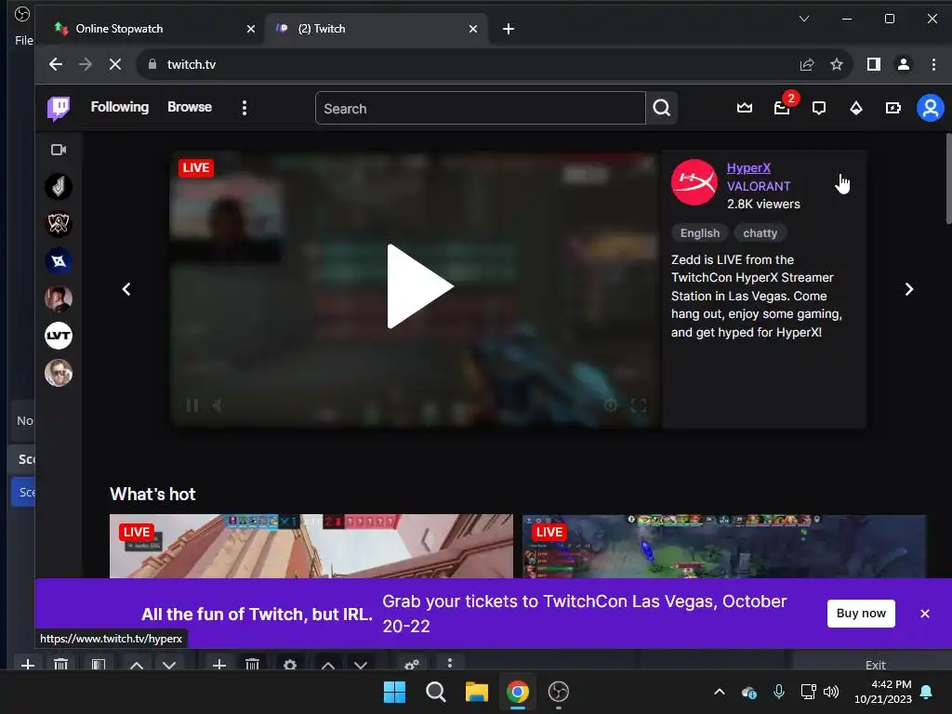
Task: Expand Chrome tab search chevron
Action: pyautogui.click(x=804, y=19)
